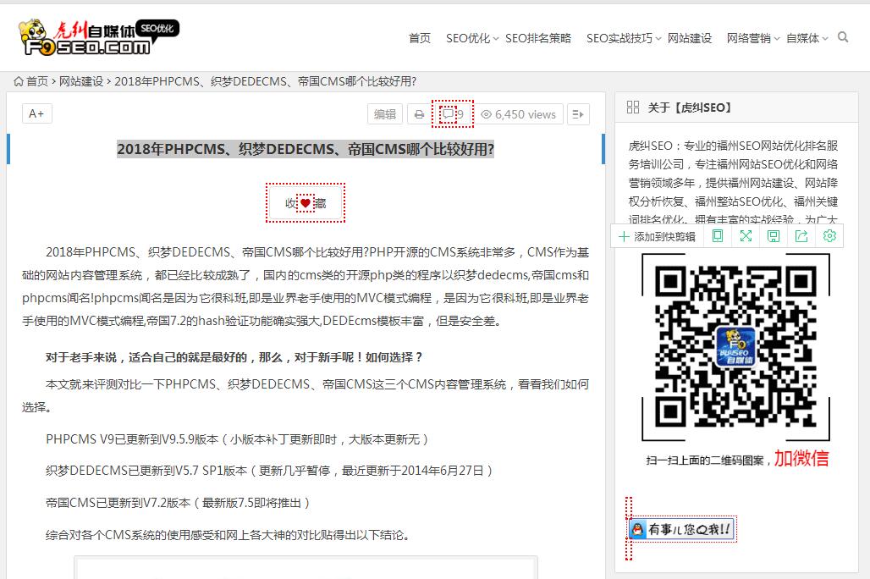Click the A+ font size button

pyautogui.click(x=36, y=113)
